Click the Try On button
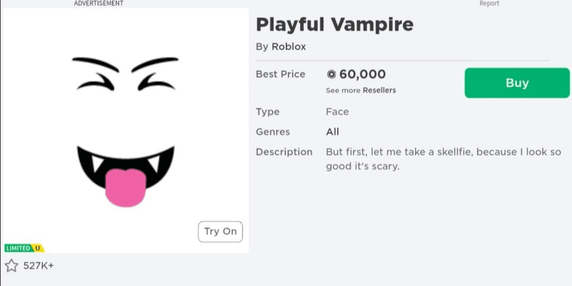The image size is (572, 286). [220, 232]
